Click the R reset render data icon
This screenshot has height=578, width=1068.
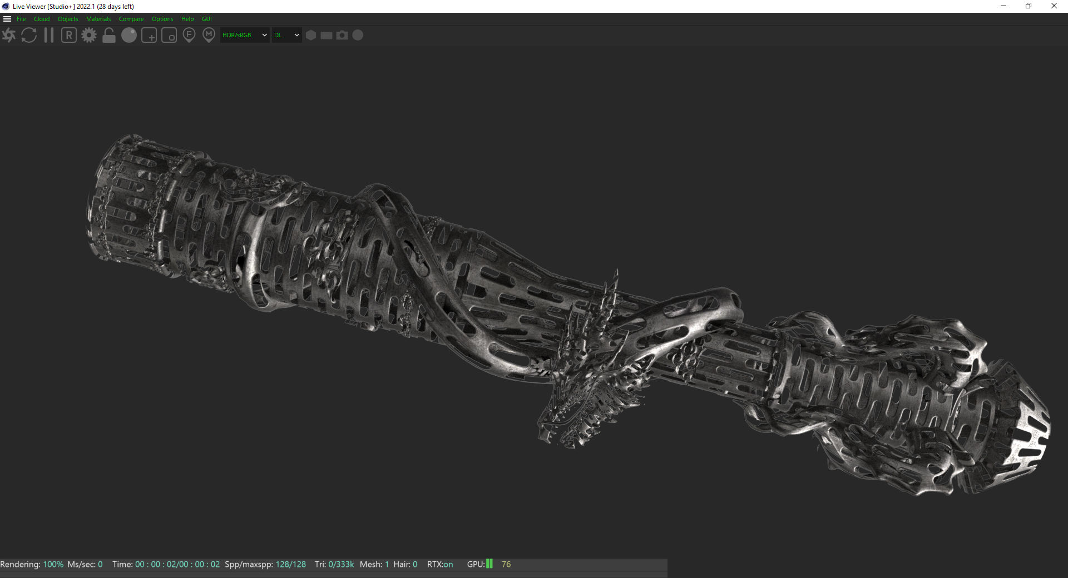[x=69, y=36]
